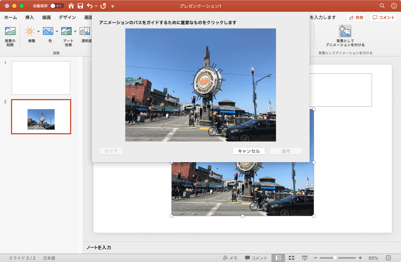Switch to Slide Sorter view icon
Viewport: 401px width, 262px height.
click(291, 258)
